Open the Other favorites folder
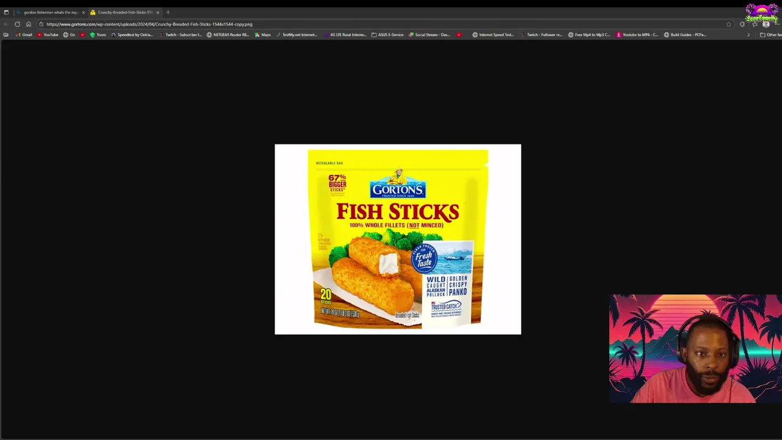Screen dimensions: 782x440 tap(770, 35)
